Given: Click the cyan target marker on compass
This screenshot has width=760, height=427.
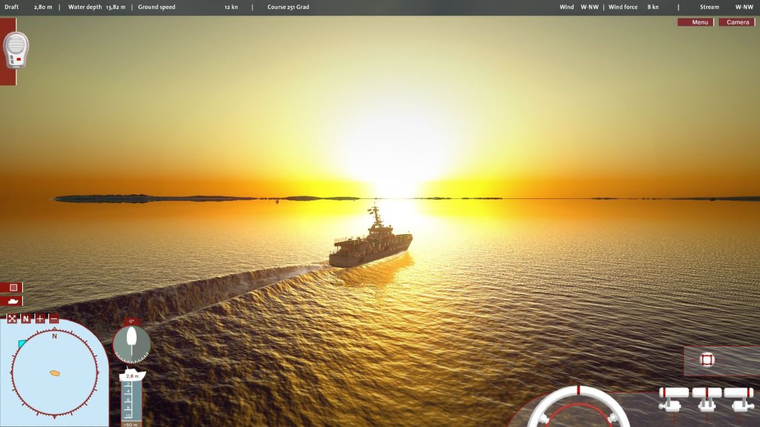Looking at the screenshot, I should (22, 344).
